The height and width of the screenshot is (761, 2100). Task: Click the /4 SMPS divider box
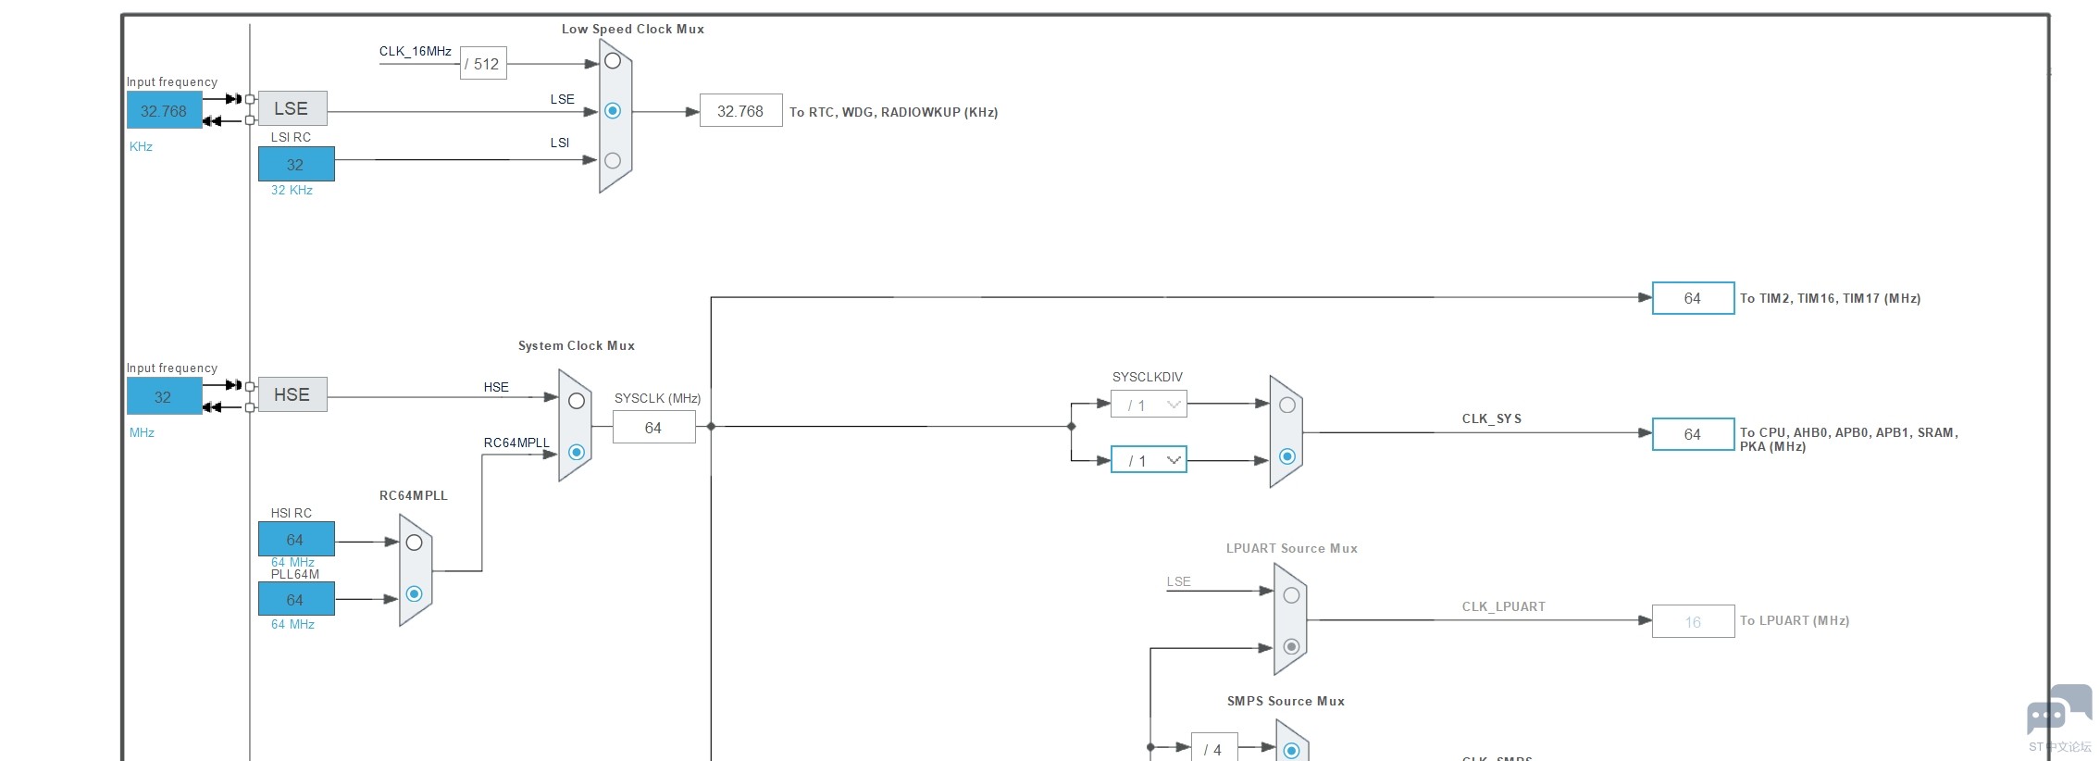click(1214, 748)
